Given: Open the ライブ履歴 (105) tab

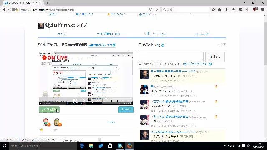Looking at the screenshot, I should click(108, 34).
